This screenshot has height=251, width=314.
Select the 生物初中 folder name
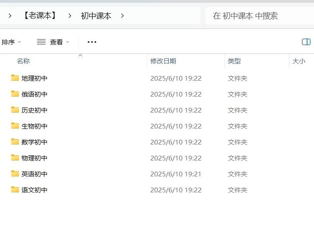click(34, 126)
